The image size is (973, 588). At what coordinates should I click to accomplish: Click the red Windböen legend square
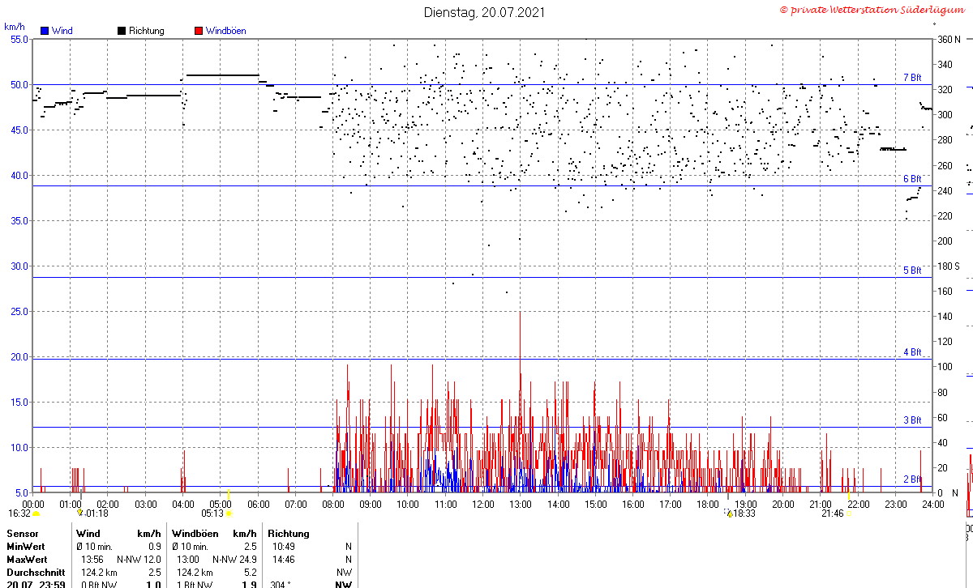coord(199,31)
